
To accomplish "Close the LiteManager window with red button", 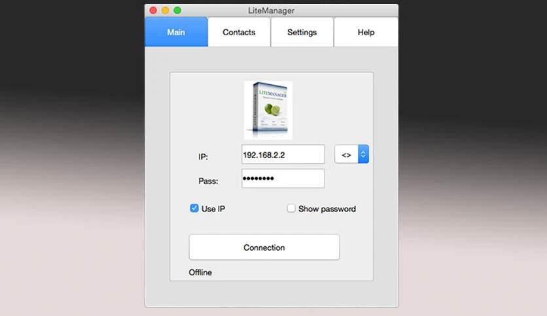I will [153, 10].
